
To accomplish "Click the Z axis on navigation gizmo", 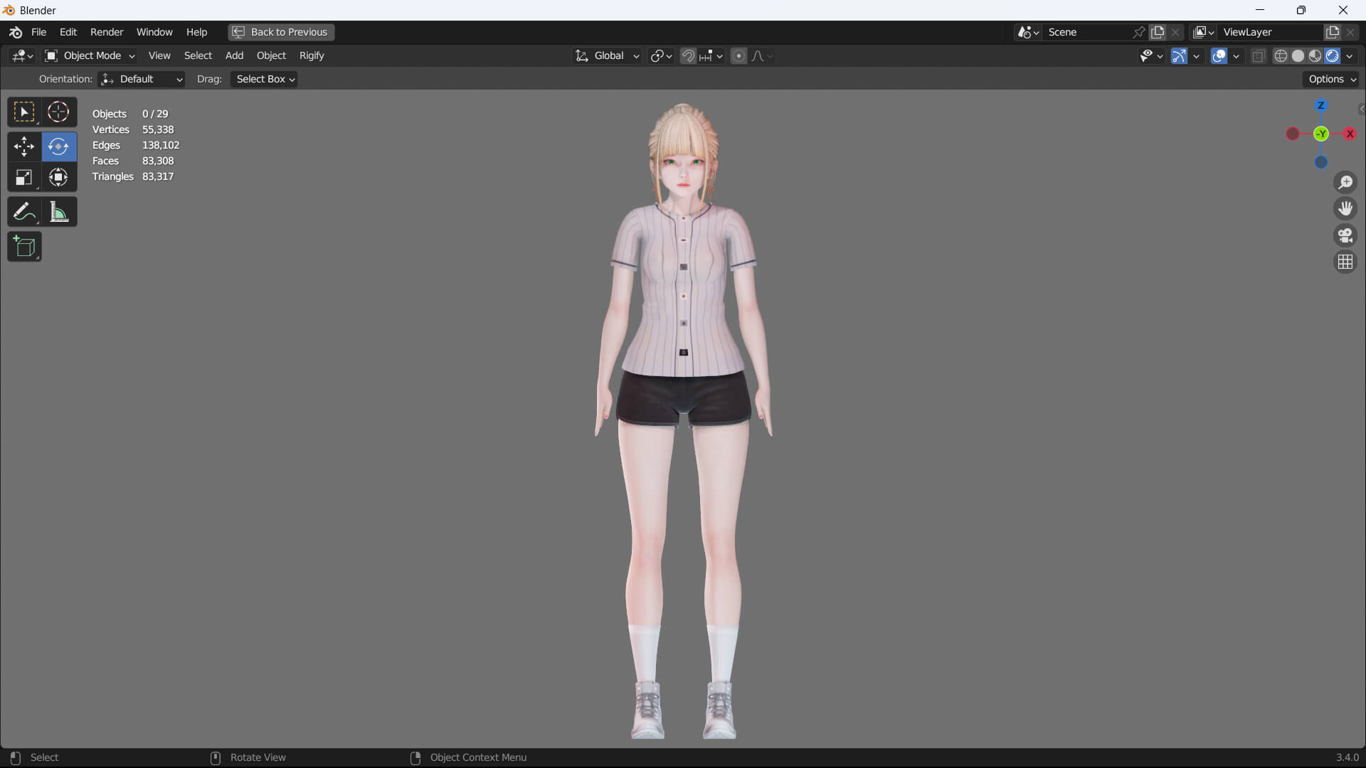I will pyautogui.click(x=1321, y=106).
